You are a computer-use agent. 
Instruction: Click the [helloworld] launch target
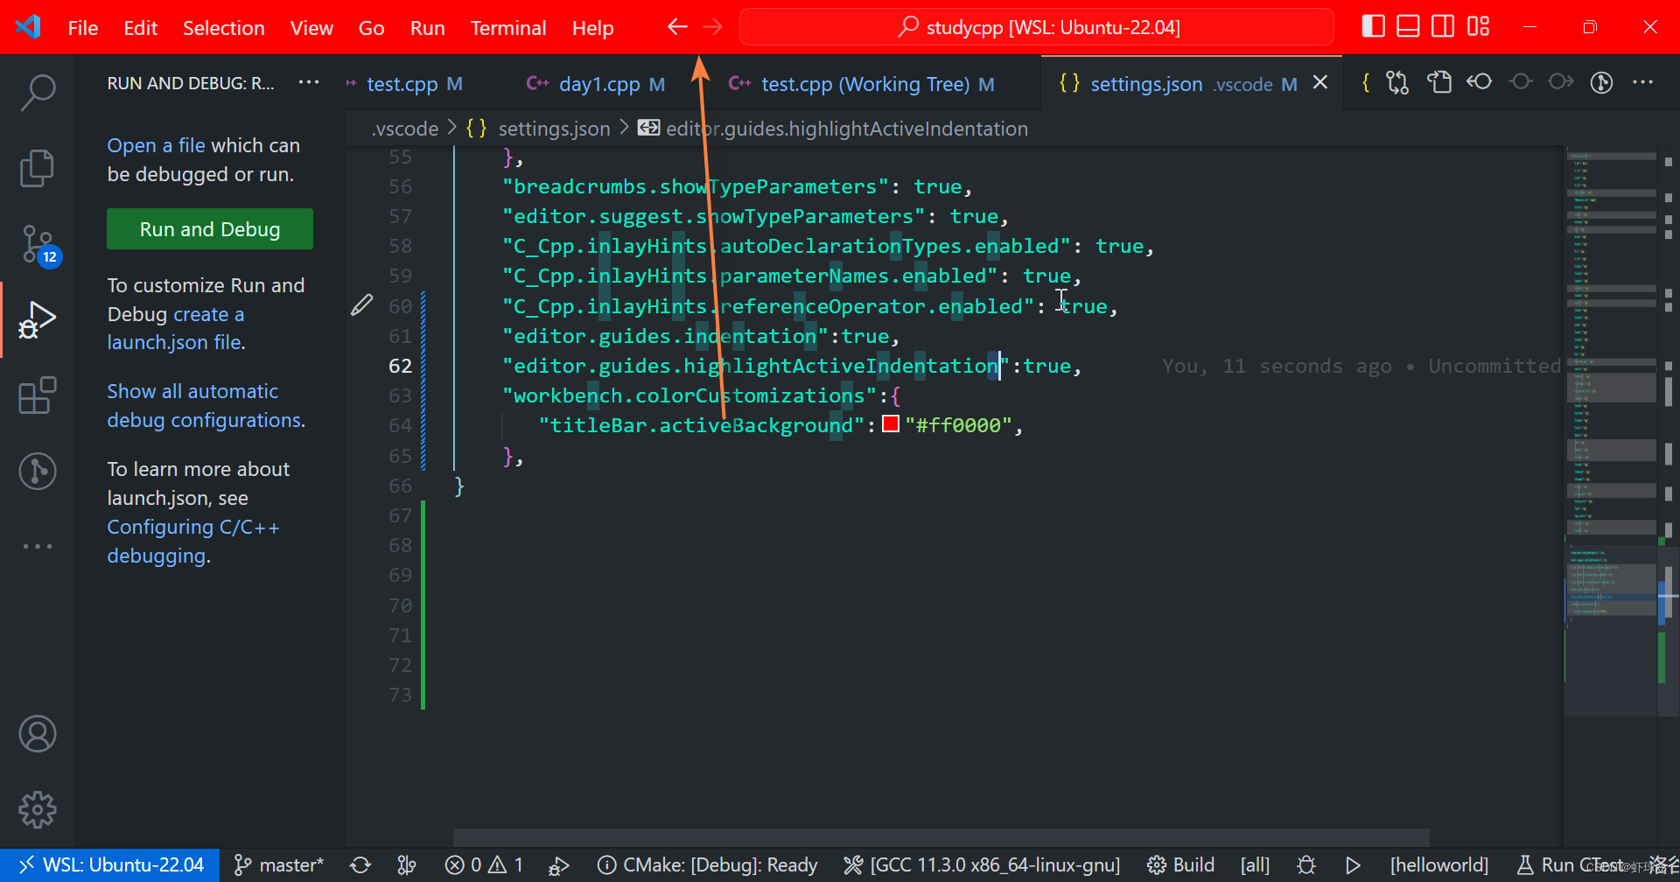(1439, 864)
